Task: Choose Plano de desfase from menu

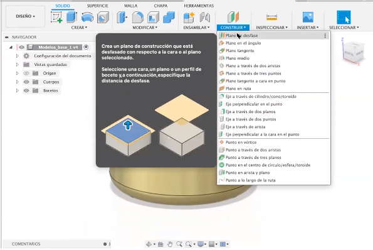Action: point(273,36)
